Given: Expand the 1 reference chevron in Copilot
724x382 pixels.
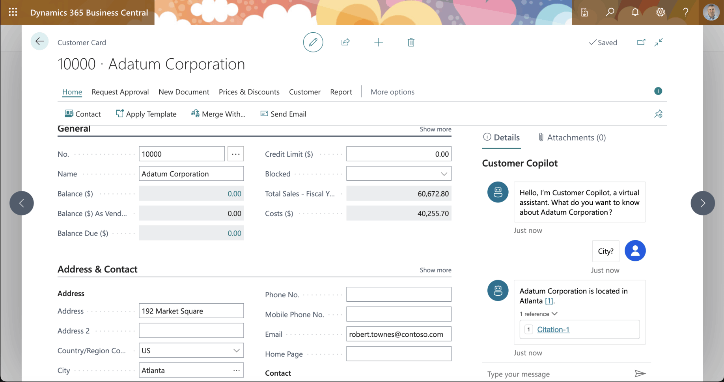Looking at the screenshot, I should click(x=555, y=314).
